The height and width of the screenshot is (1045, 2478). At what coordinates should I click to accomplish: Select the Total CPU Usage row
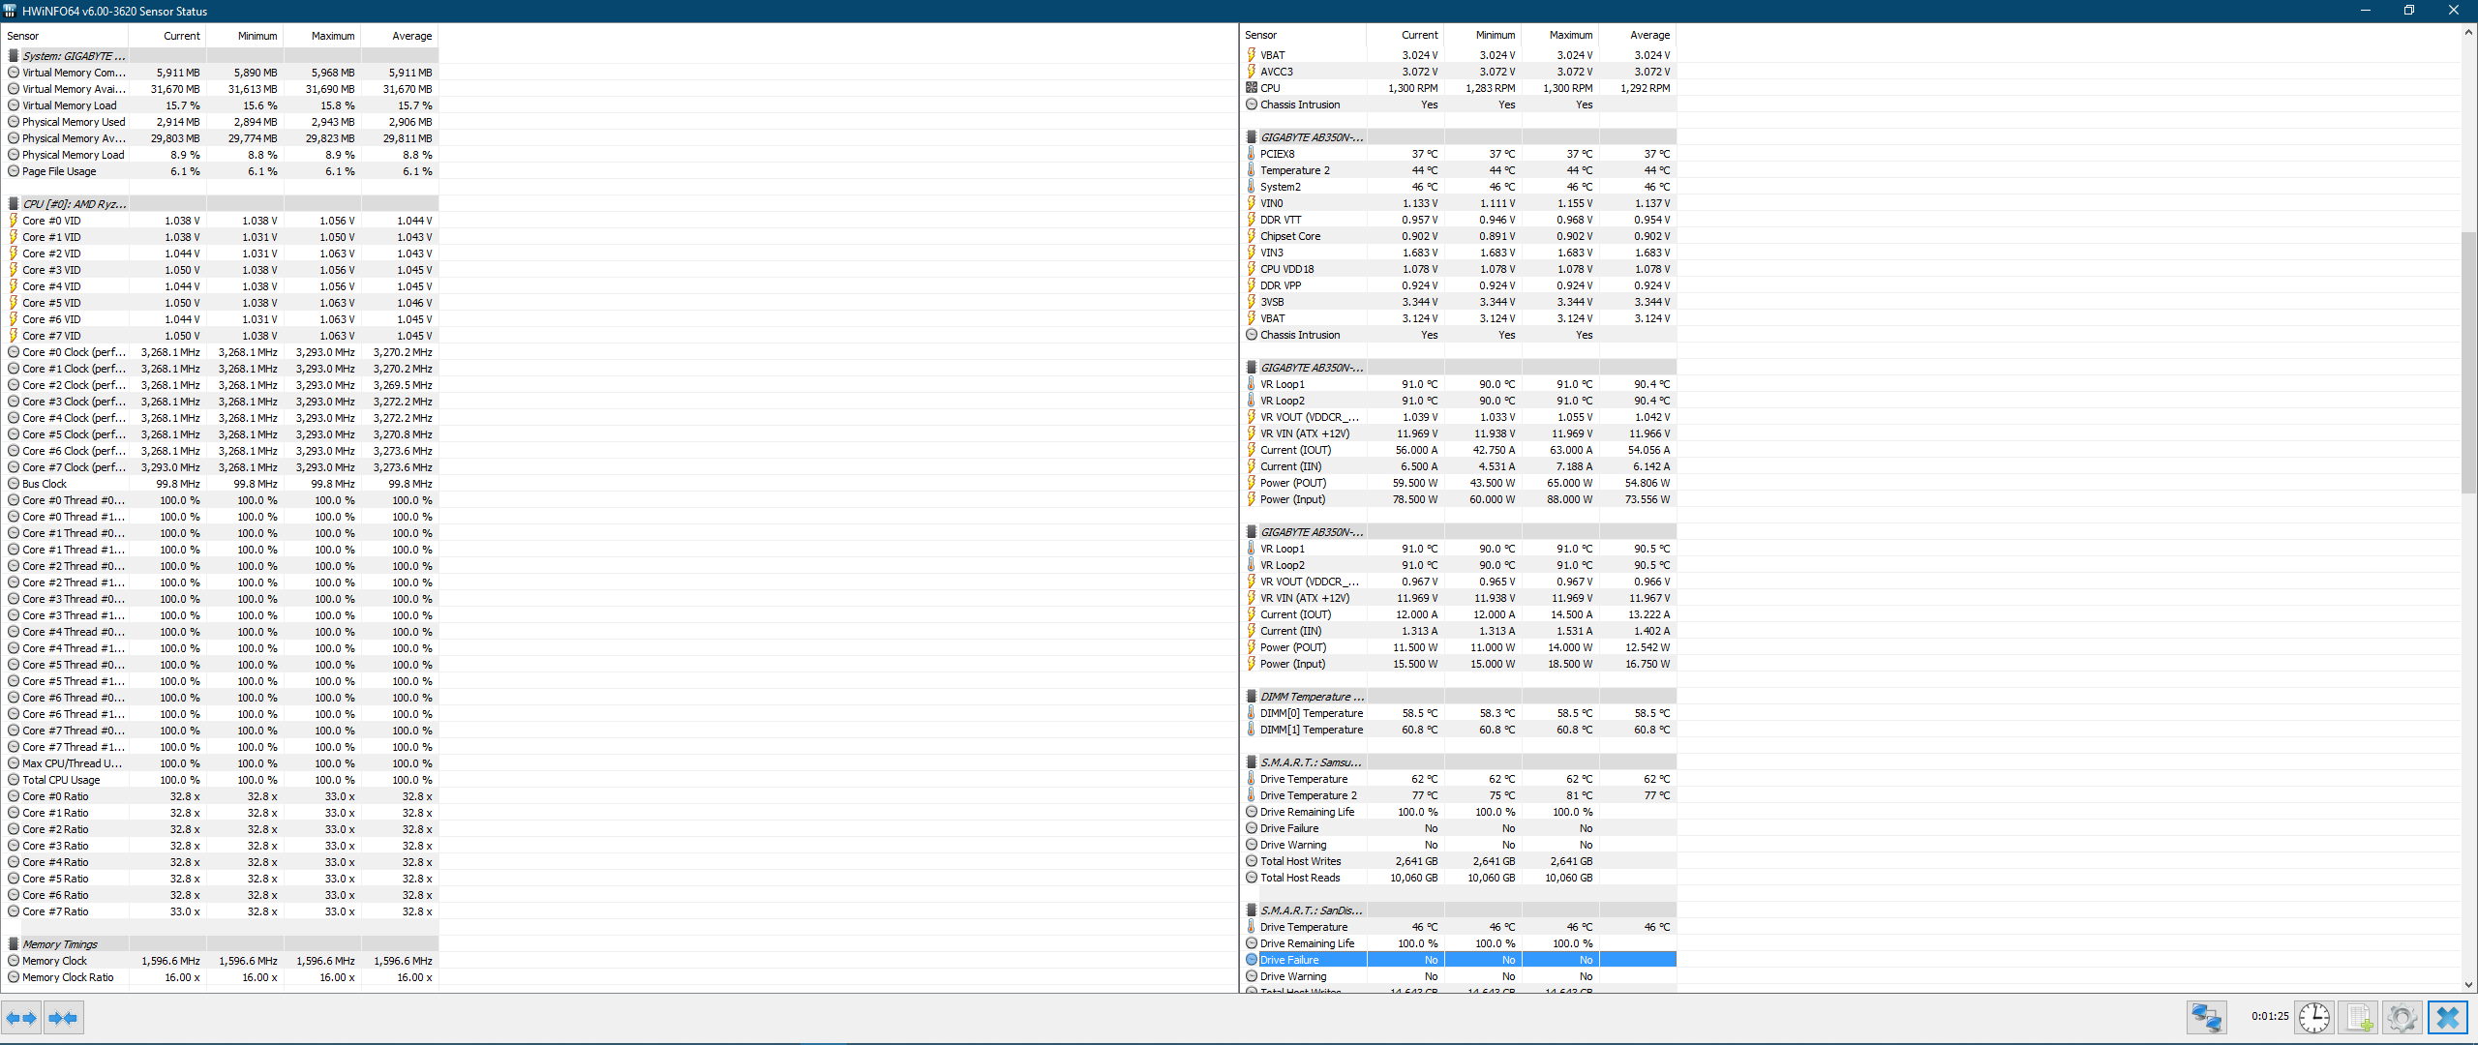tap(61, 780)
